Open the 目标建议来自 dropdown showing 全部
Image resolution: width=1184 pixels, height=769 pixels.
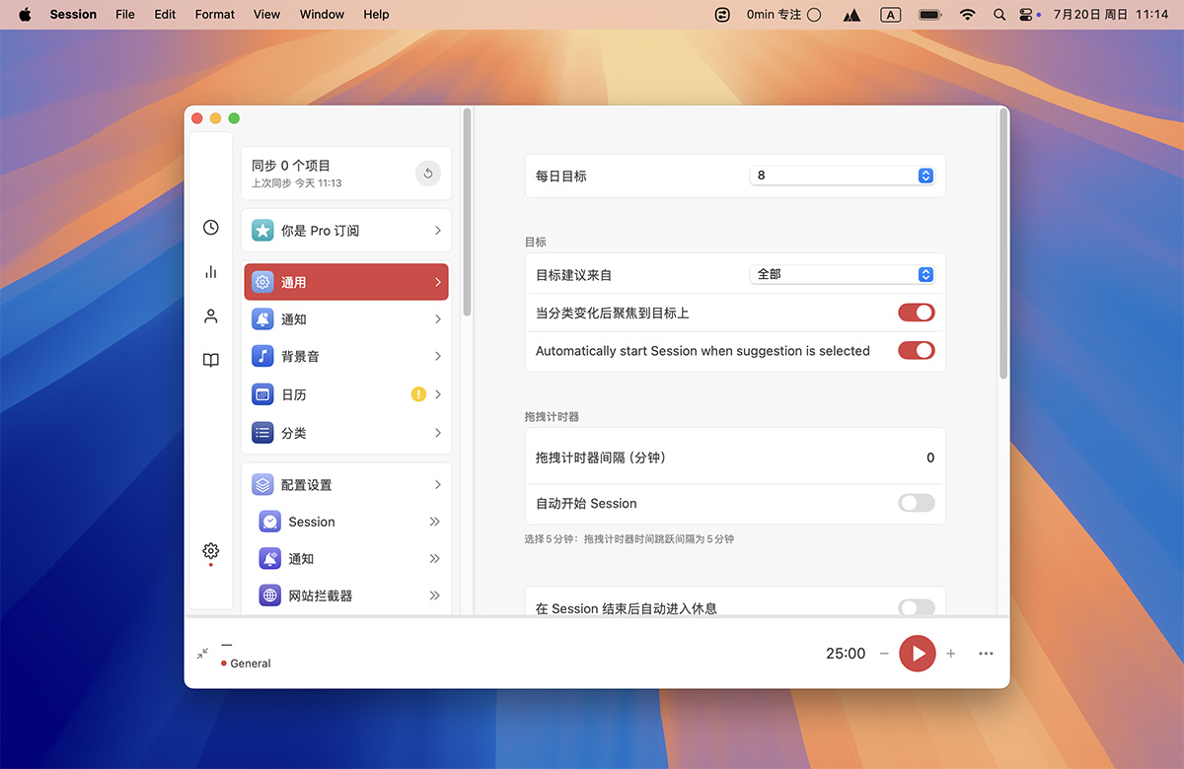coord(842,274)
